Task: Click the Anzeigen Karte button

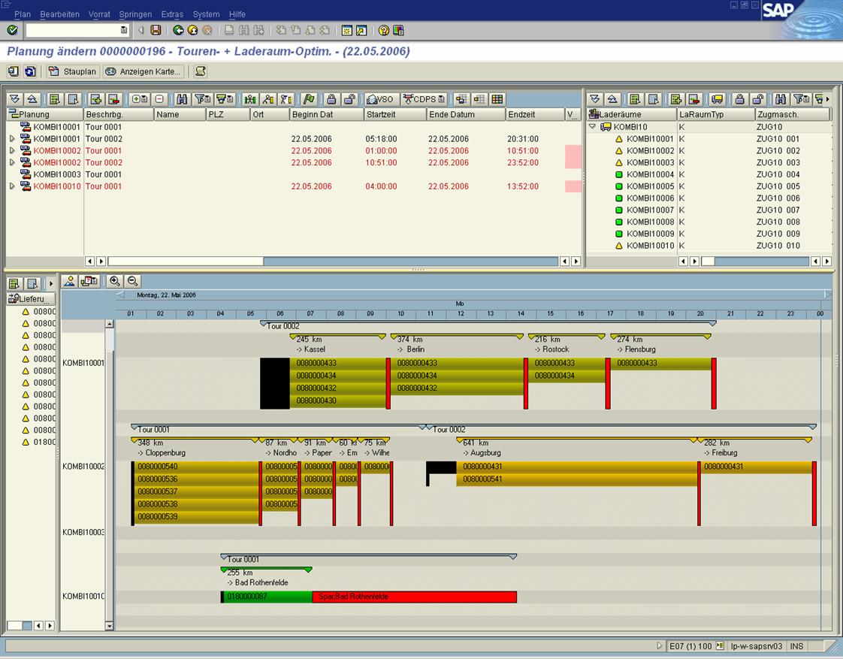Action: click(x=143, y=71)
